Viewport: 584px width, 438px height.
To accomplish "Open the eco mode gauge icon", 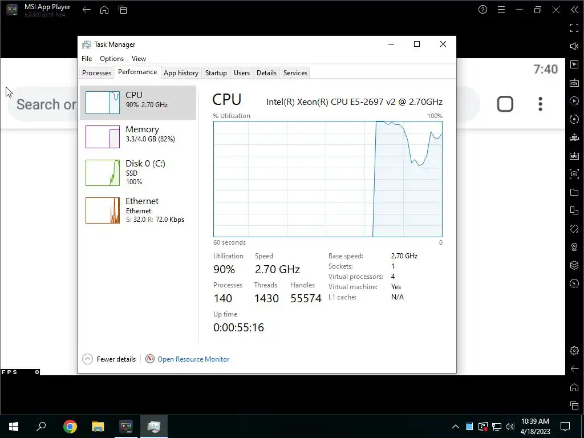I will pos(574,283).
